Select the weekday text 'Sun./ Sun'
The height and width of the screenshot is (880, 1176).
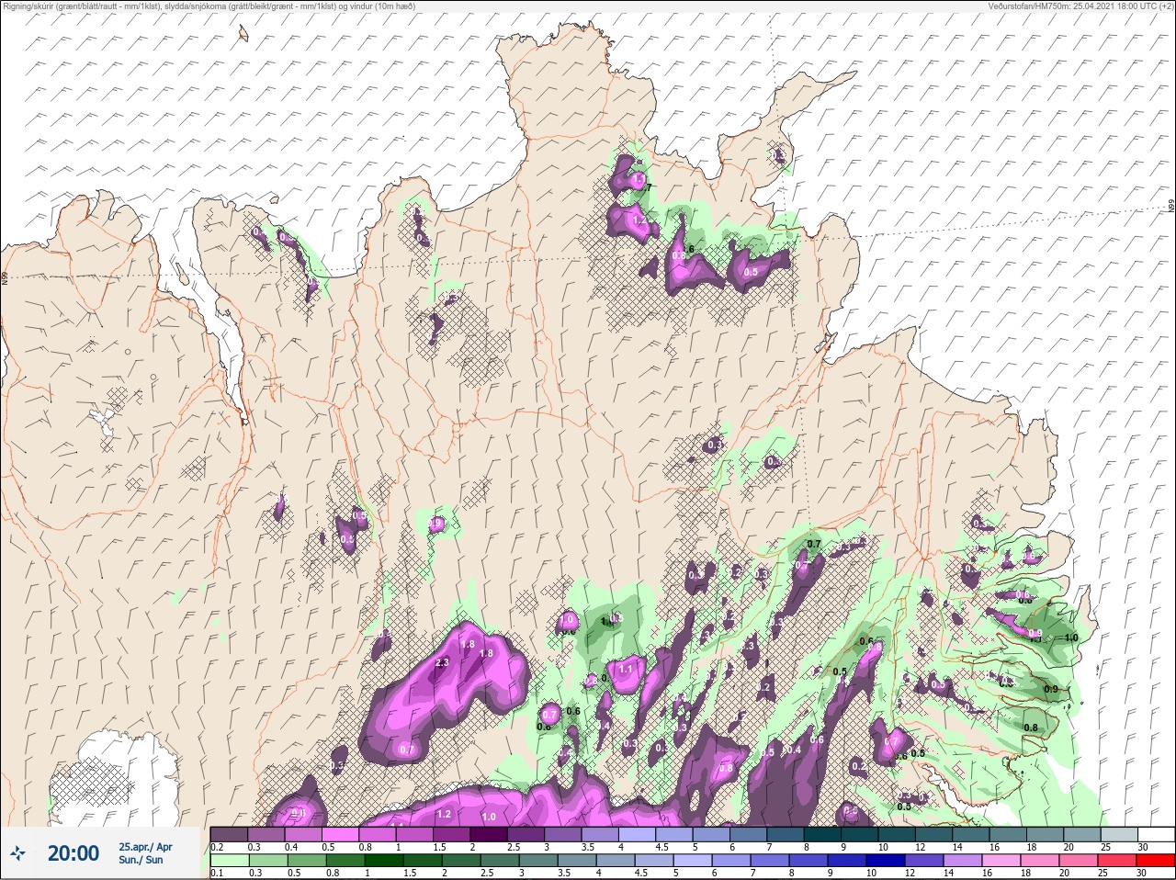pyautogui.click(x=141, y=860)
